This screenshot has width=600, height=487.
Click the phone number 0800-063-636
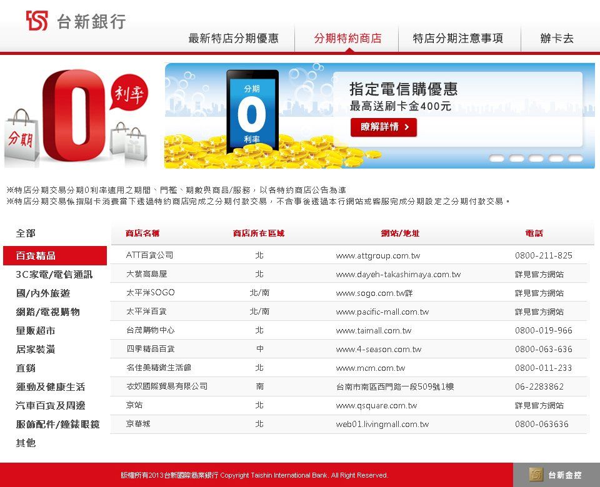coord(544,350)
